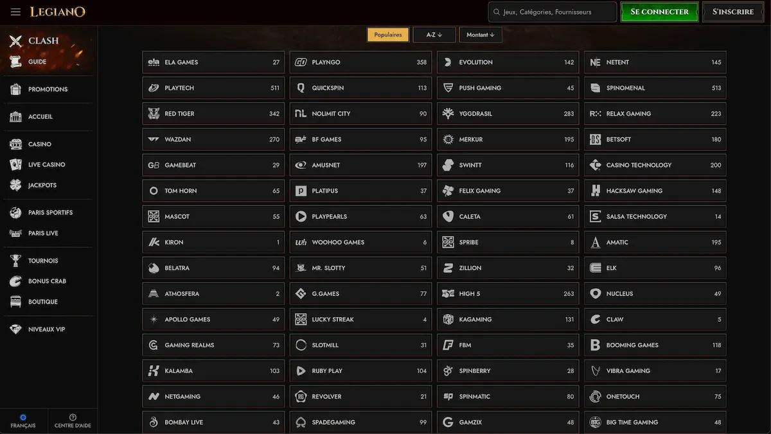Open Felix Gaming provider
The width and height of the screenshot is (771, 434).
tap(508, 191)
